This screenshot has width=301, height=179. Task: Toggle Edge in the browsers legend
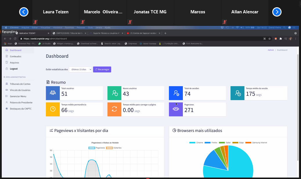pyautogui.click(x=238, y=143)
